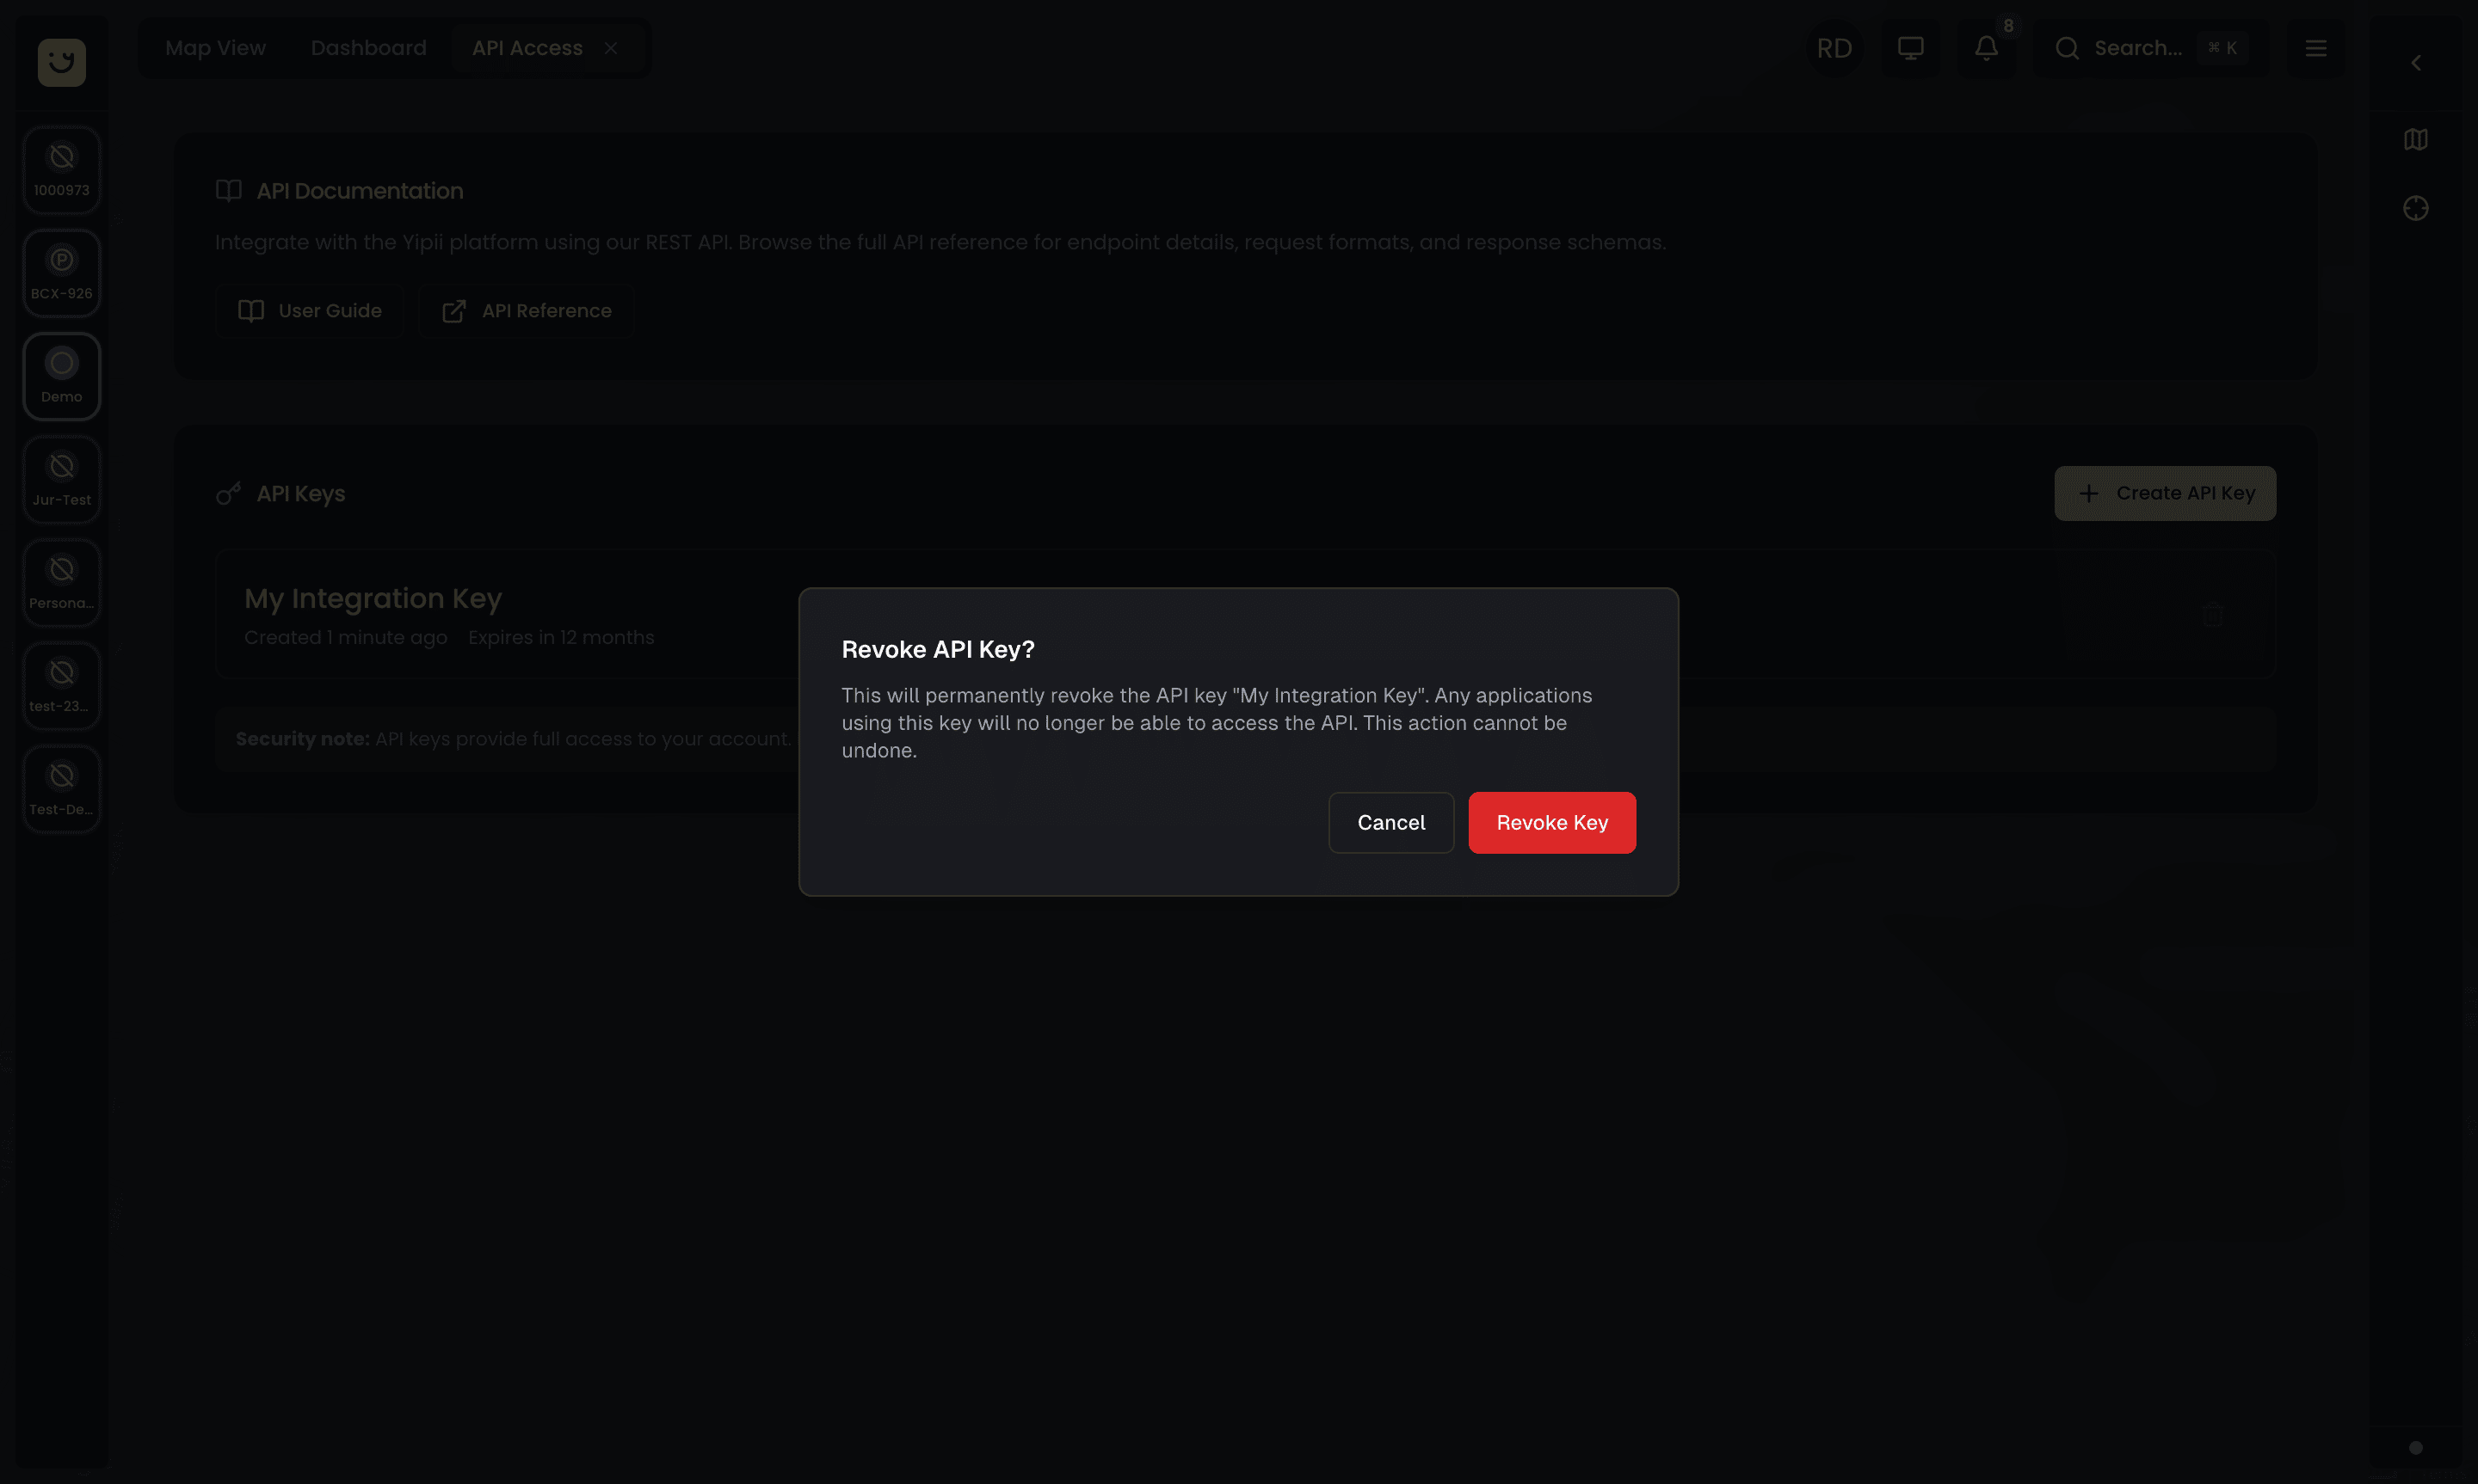The width and height of the screenshot is (2478, 1484).
Task: Click the Revoke API Key? dialog title
Action: tap(937, 650)
